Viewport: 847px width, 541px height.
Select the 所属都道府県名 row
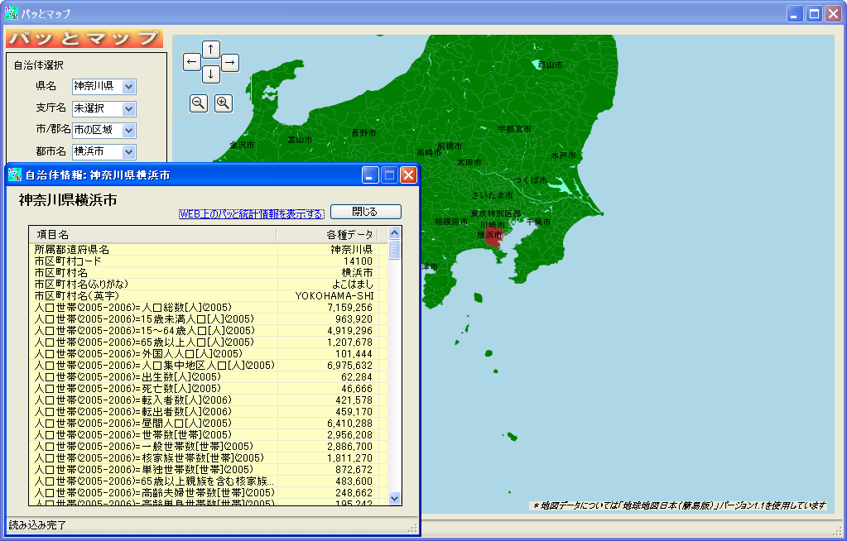(209, 250)
